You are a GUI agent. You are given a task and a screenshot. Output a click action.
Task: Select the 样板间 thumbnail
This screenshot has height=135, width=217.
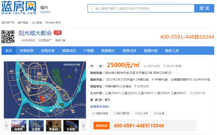point(54,126)
